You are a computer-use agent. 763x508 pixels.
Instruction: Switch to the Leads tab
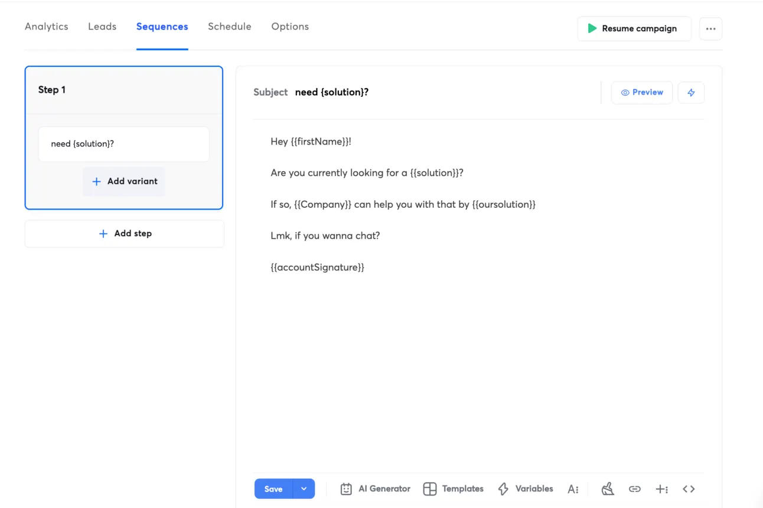coord(102,27)
